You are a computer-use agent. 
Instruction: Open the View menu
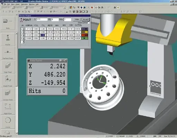click(x=13, y=4)
